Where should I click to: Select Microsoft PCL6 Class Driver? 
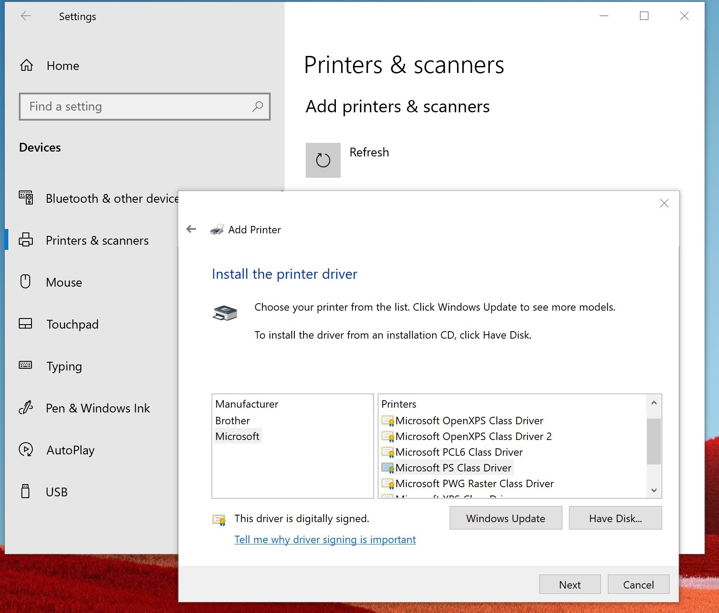(x=459, y=452)
